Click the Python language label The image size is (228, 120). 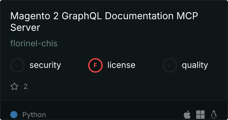(34, 115)
